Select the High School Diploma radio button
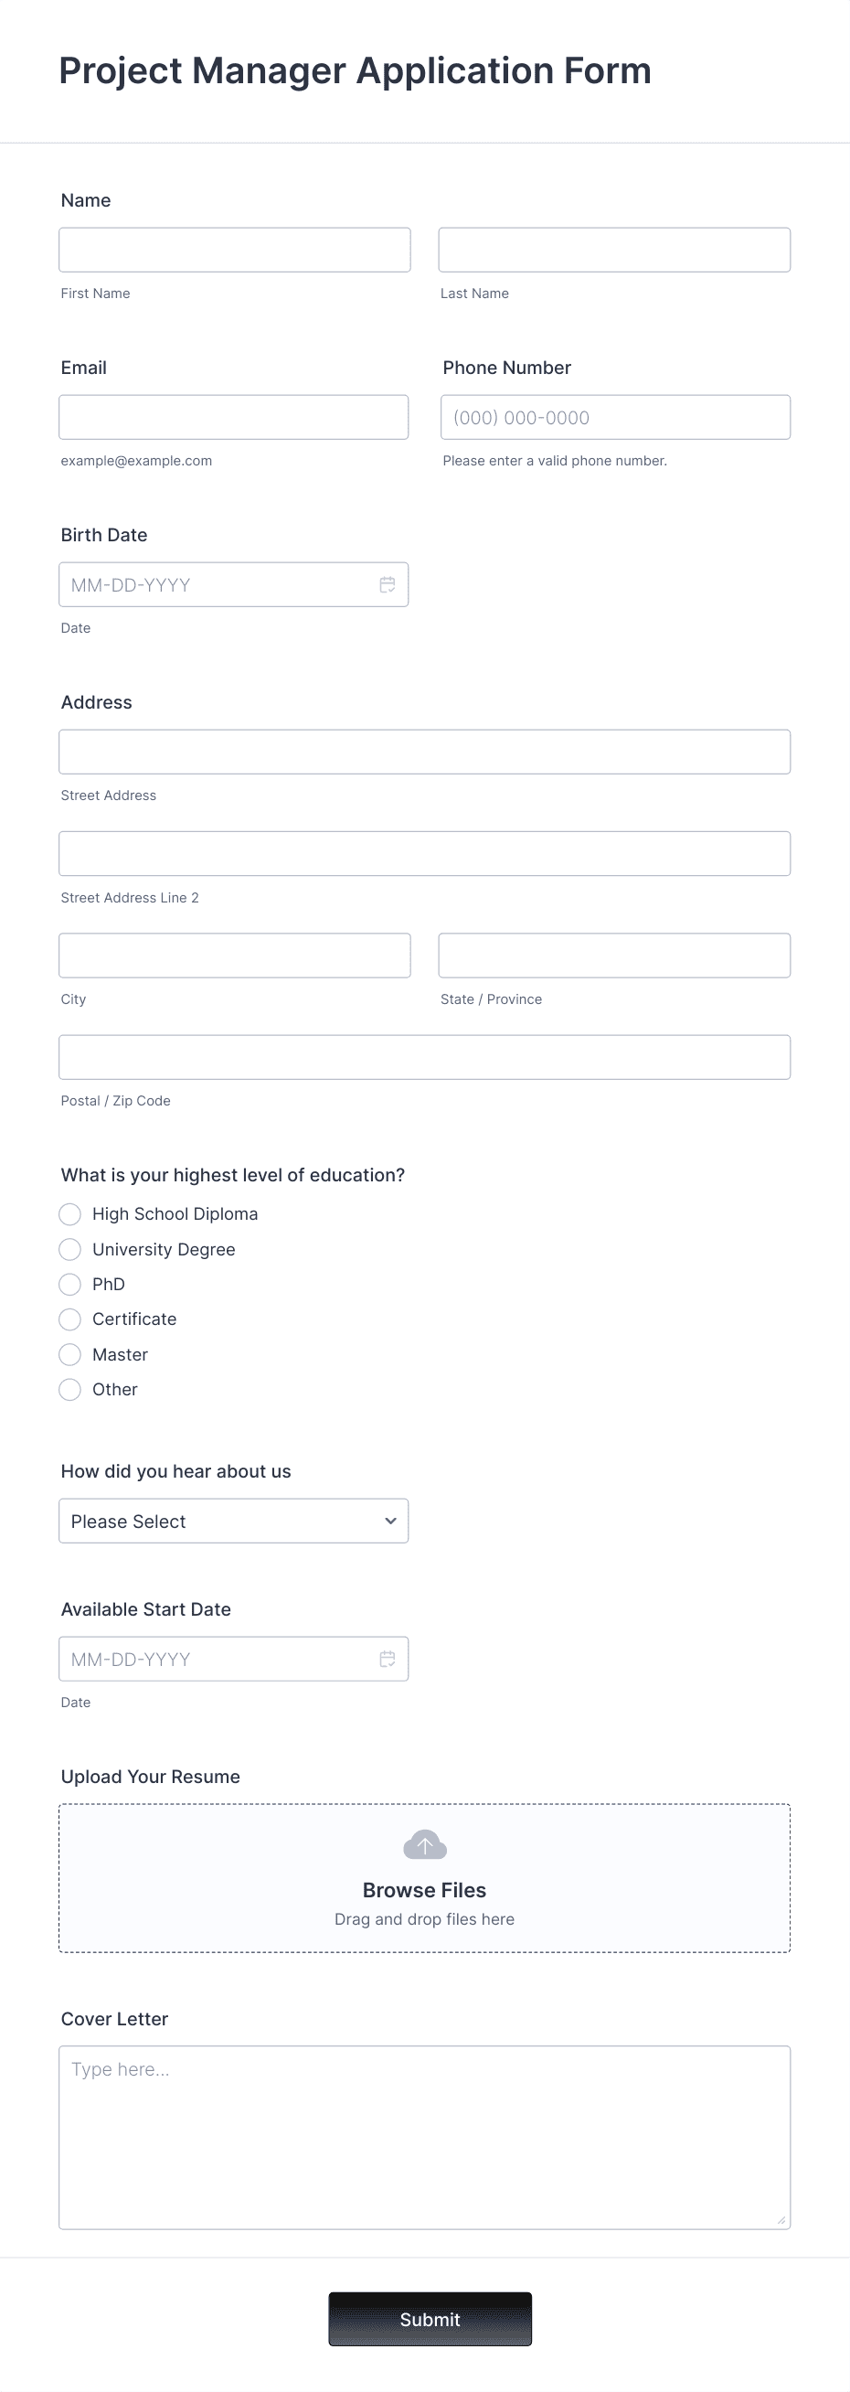This screenshot has width=850, height=2392. pyautogui.click(x=69, y=1213)
